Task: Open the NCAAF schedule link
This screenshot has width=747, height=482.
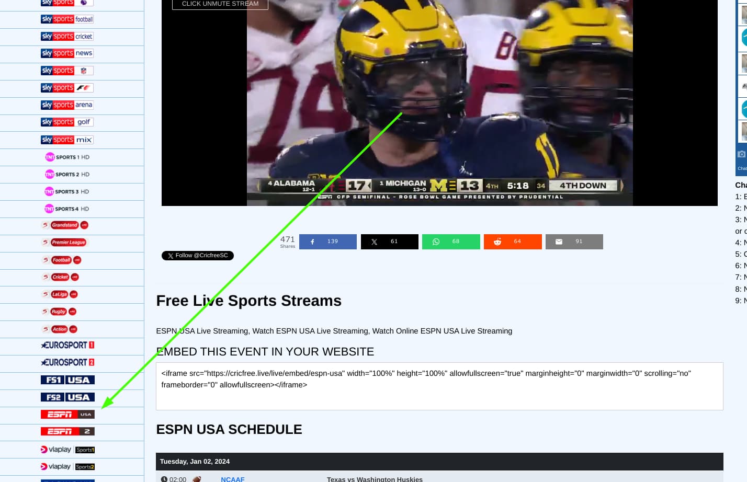Action: [x=232, y=479]
